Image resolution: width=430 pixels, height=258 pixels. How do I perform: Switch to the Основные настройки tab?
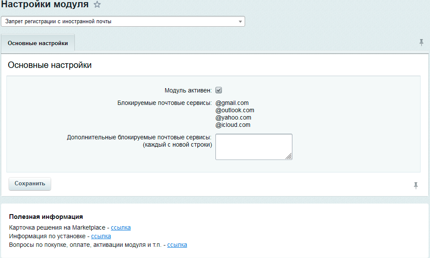click(x=38, y=43)
